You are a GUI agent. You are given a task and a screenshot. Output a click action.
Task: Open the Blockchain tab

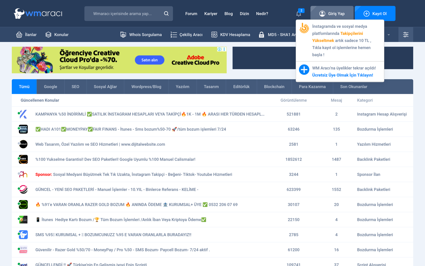274,87
